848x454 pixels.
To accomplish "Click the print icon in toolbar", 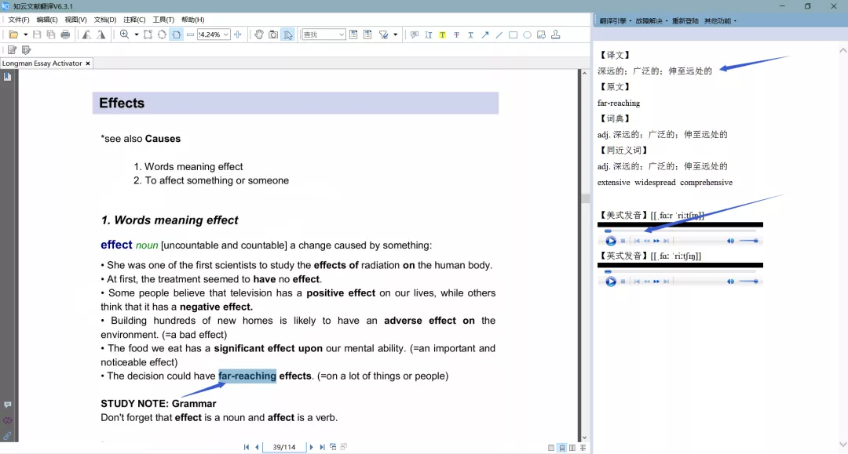I will [65, 35].
